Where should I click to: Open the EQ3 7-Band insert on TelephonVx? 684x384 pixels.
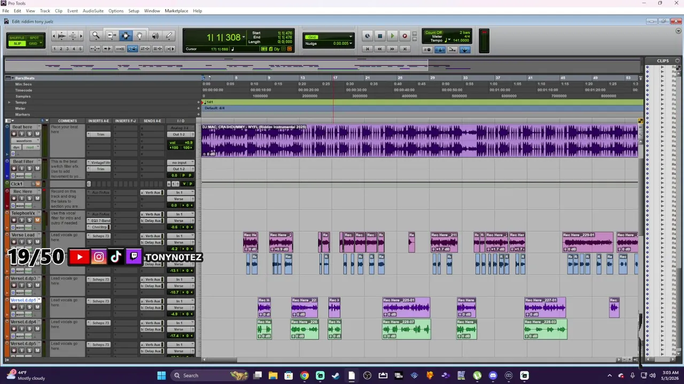[x=100, y=221]
